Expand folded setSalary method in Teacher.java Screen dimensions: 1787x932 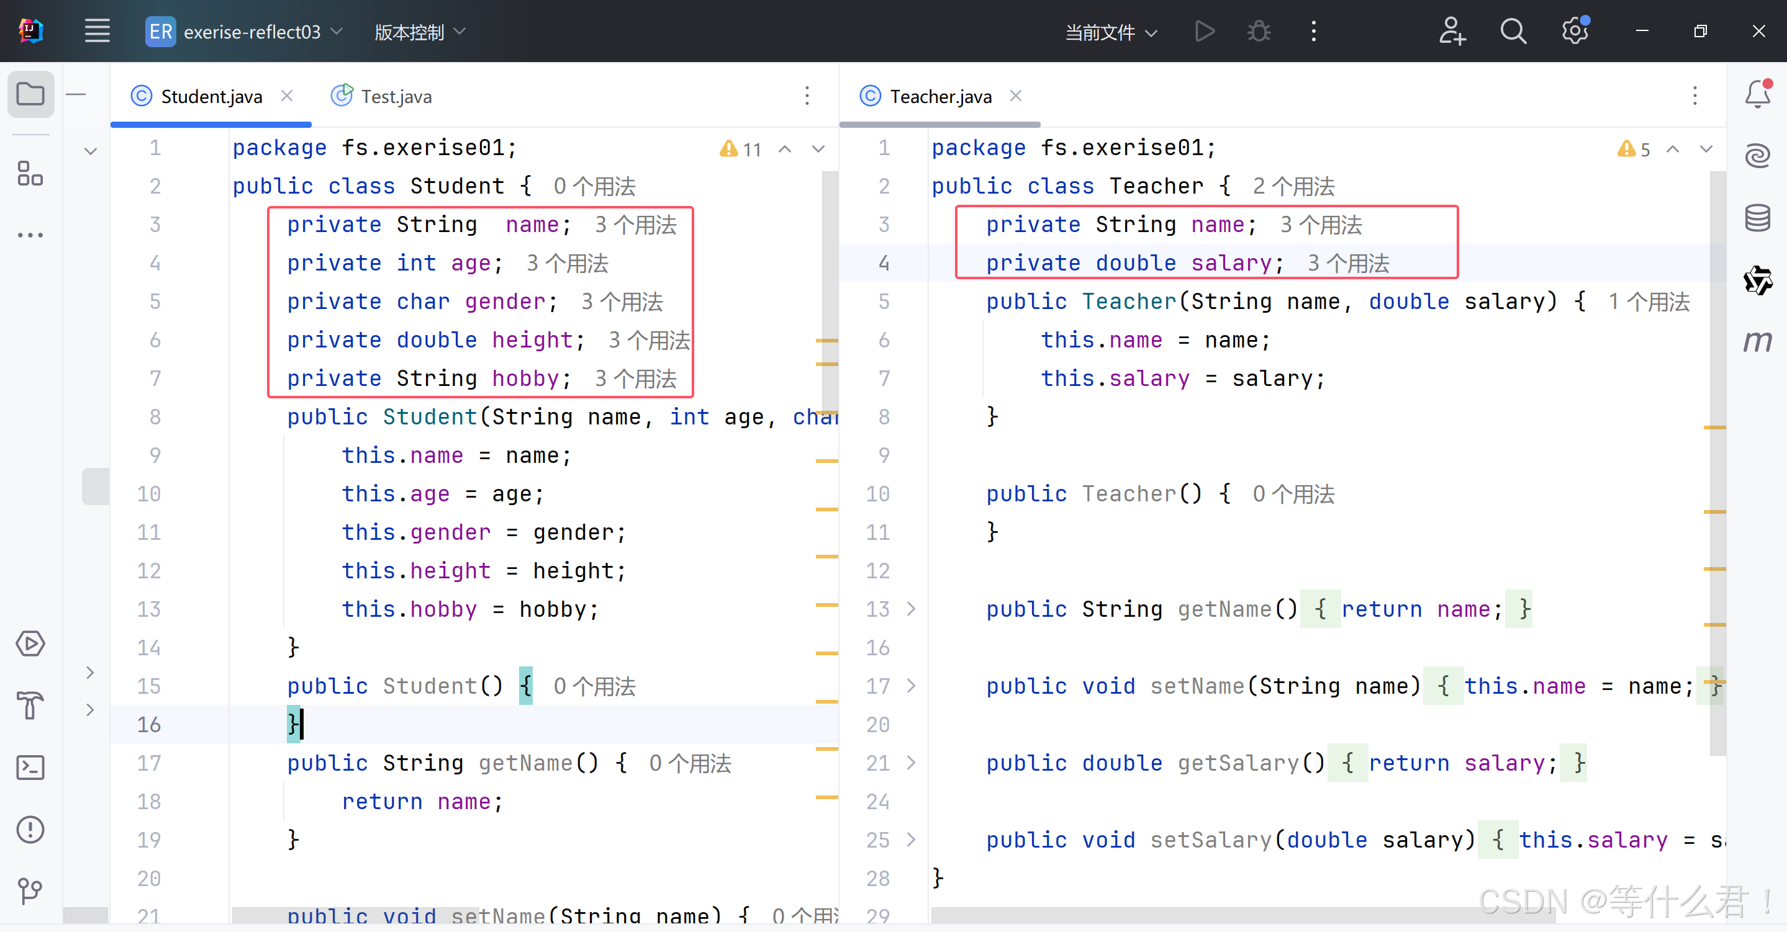point(912,840)
